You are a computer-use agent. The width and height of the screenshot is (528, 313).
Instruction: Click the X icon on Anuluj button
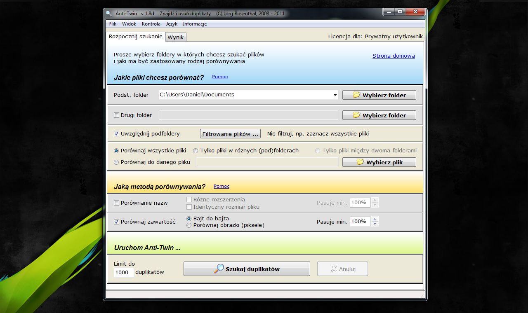334,269
